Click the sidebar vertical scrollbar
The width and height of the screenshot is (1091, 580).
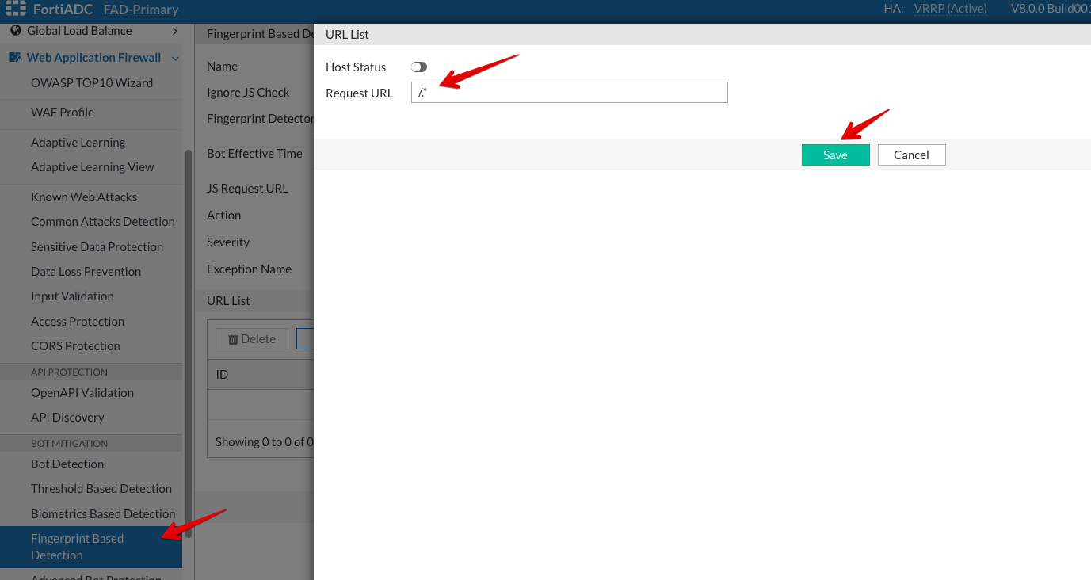click(x=188, y=341)
